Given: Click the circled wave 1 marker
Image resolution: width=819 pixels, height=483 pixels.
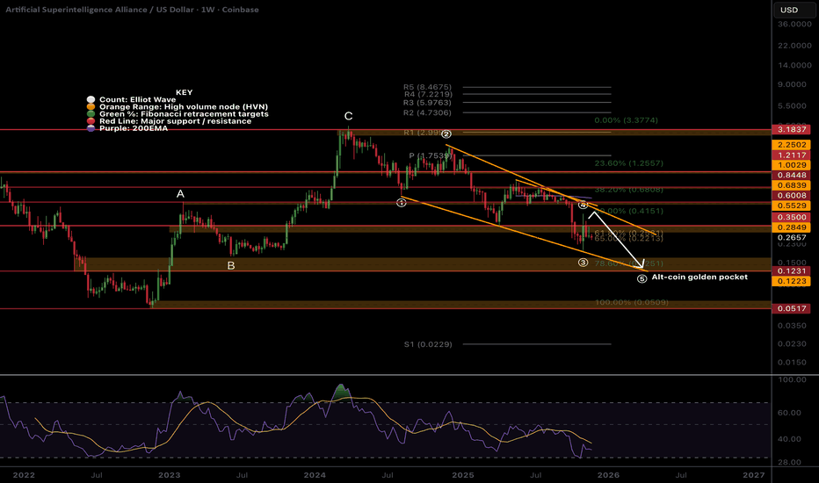Looking at the screenshot, I should click(x=402, y=201).
